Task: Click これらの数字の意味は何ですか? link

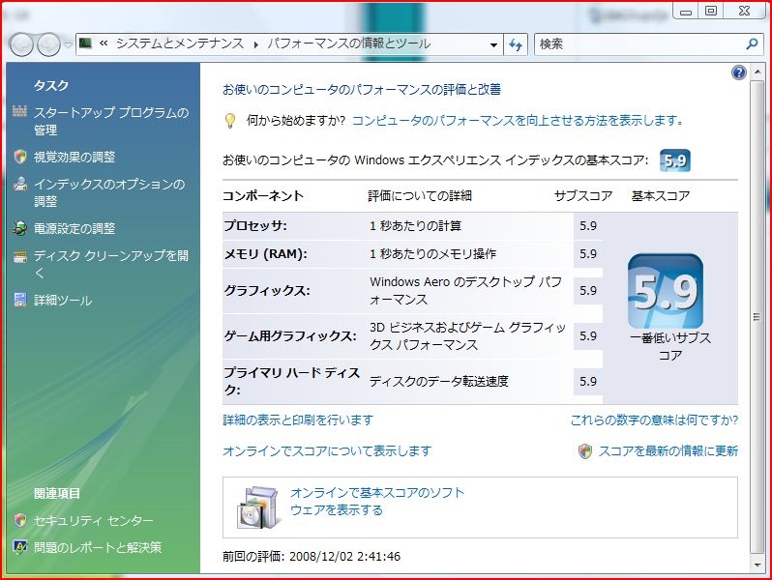Action: point(654,420)
